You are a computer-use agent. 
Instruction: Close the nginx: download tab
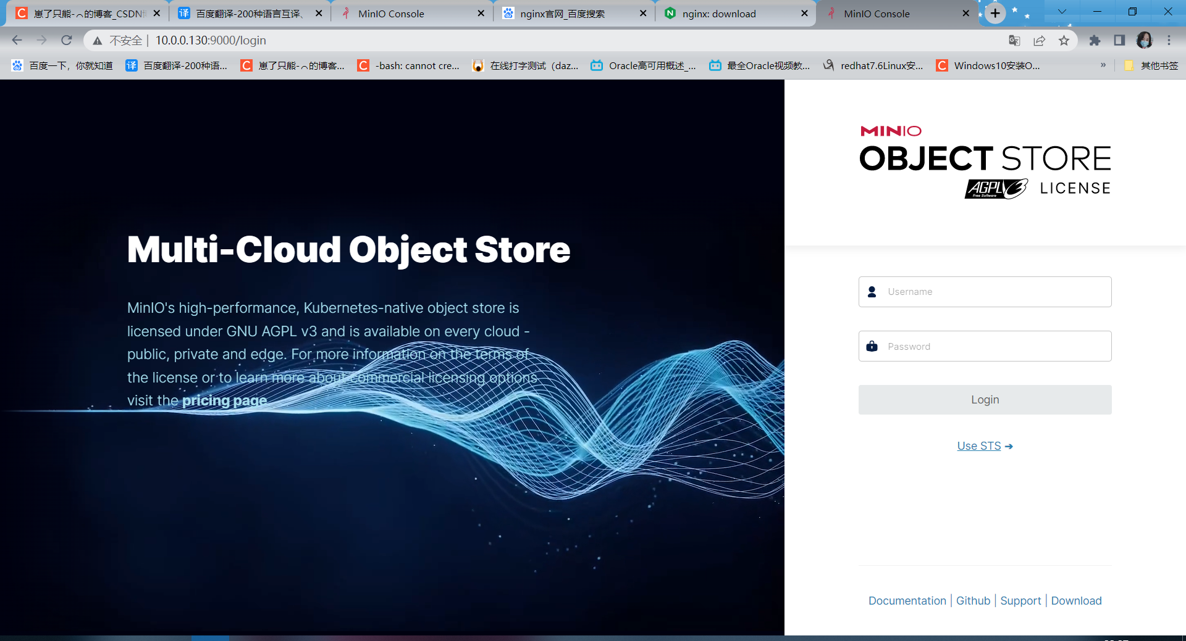804,13
